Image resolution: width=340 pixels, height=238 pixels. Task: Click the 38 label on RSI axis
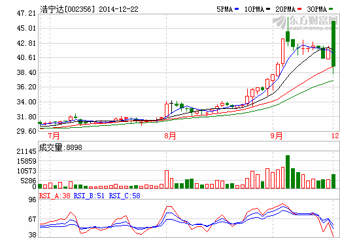tap(32, 235)
